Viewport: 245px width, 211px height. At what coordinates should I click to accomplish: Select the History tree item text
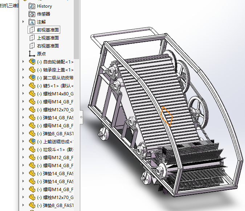45,6
